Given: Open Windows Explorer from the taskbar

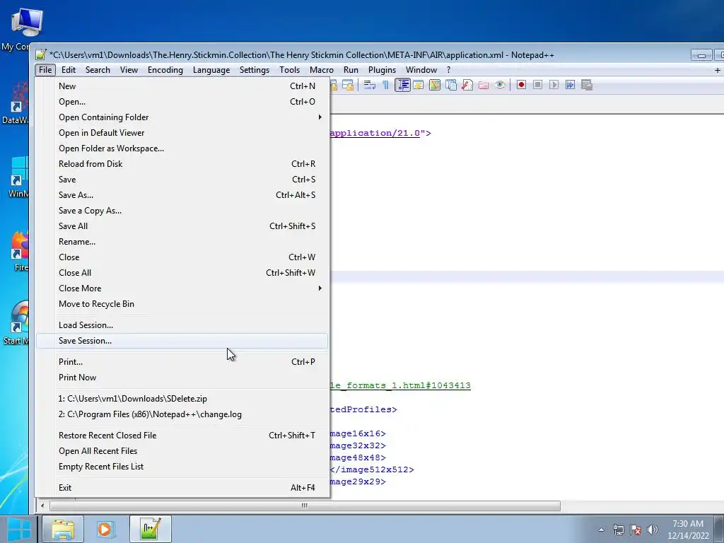Looking at the screenshot, I should [x=63, y=529].
